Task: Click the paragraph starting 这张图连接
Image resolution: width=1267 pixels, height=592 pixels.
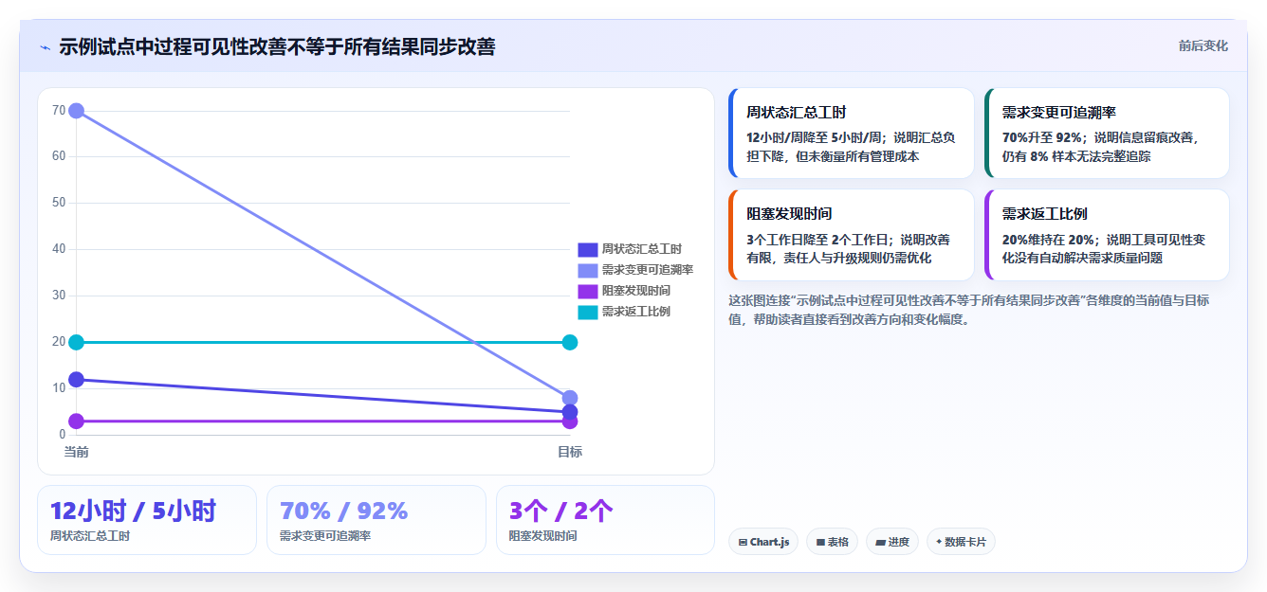Action: (x=969, y=310)
